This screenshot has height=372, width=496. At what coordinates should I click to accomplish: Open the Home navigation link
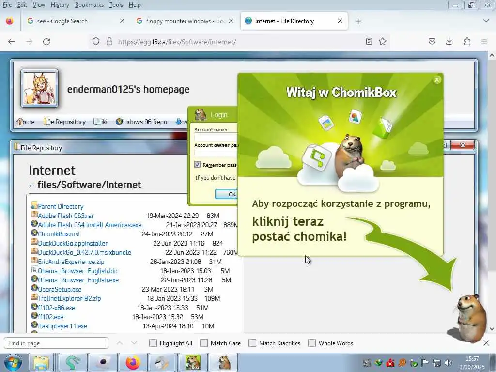click(26, 122)
